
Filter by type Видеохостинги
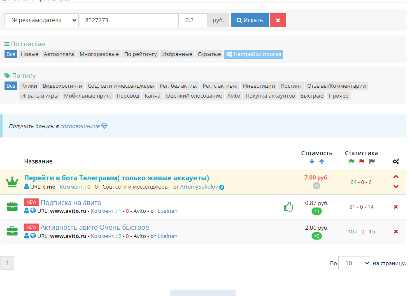tap(62, 86)
